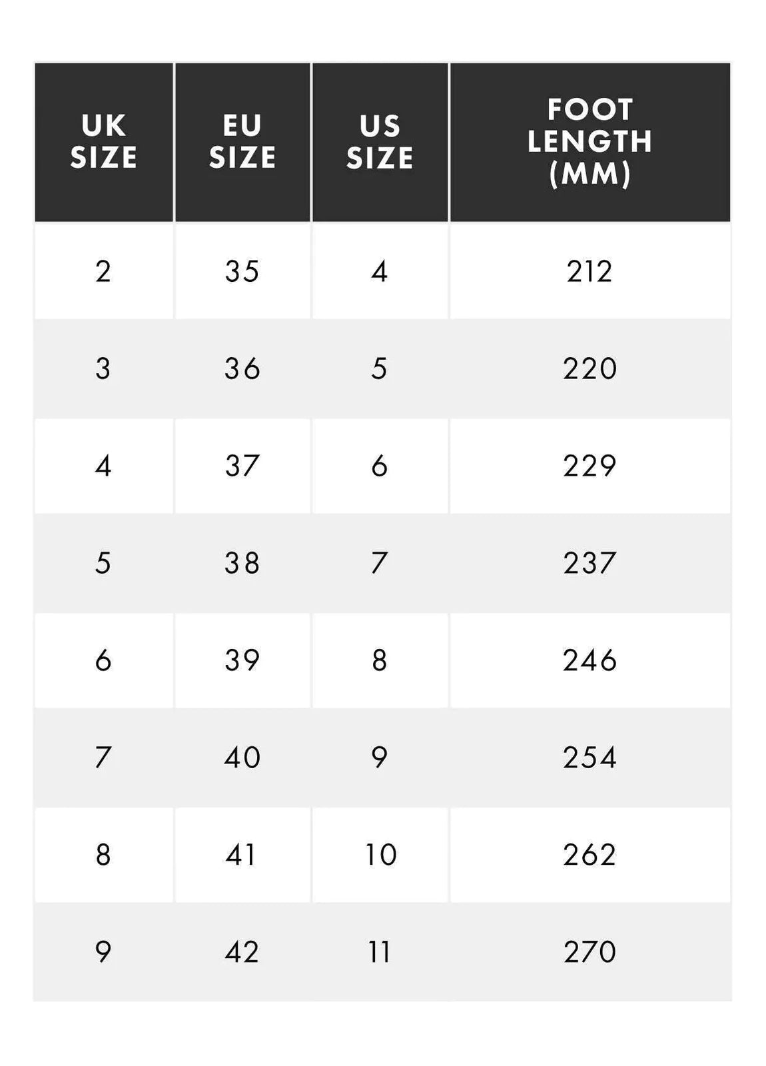
Task: Pick the EU size 40 cell
Action: point(242,758)
